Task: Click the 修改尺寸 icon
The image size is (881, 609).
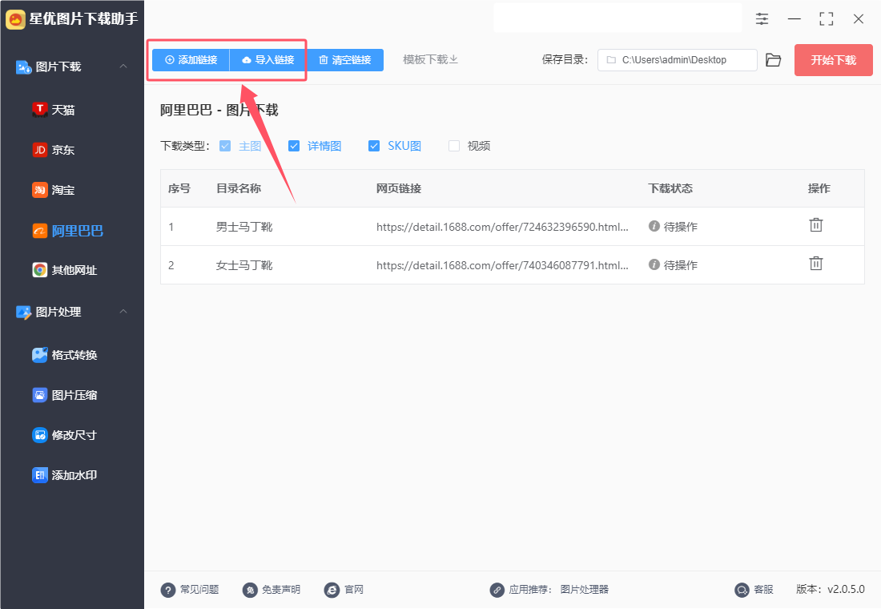Action: [x=39, y=434]
